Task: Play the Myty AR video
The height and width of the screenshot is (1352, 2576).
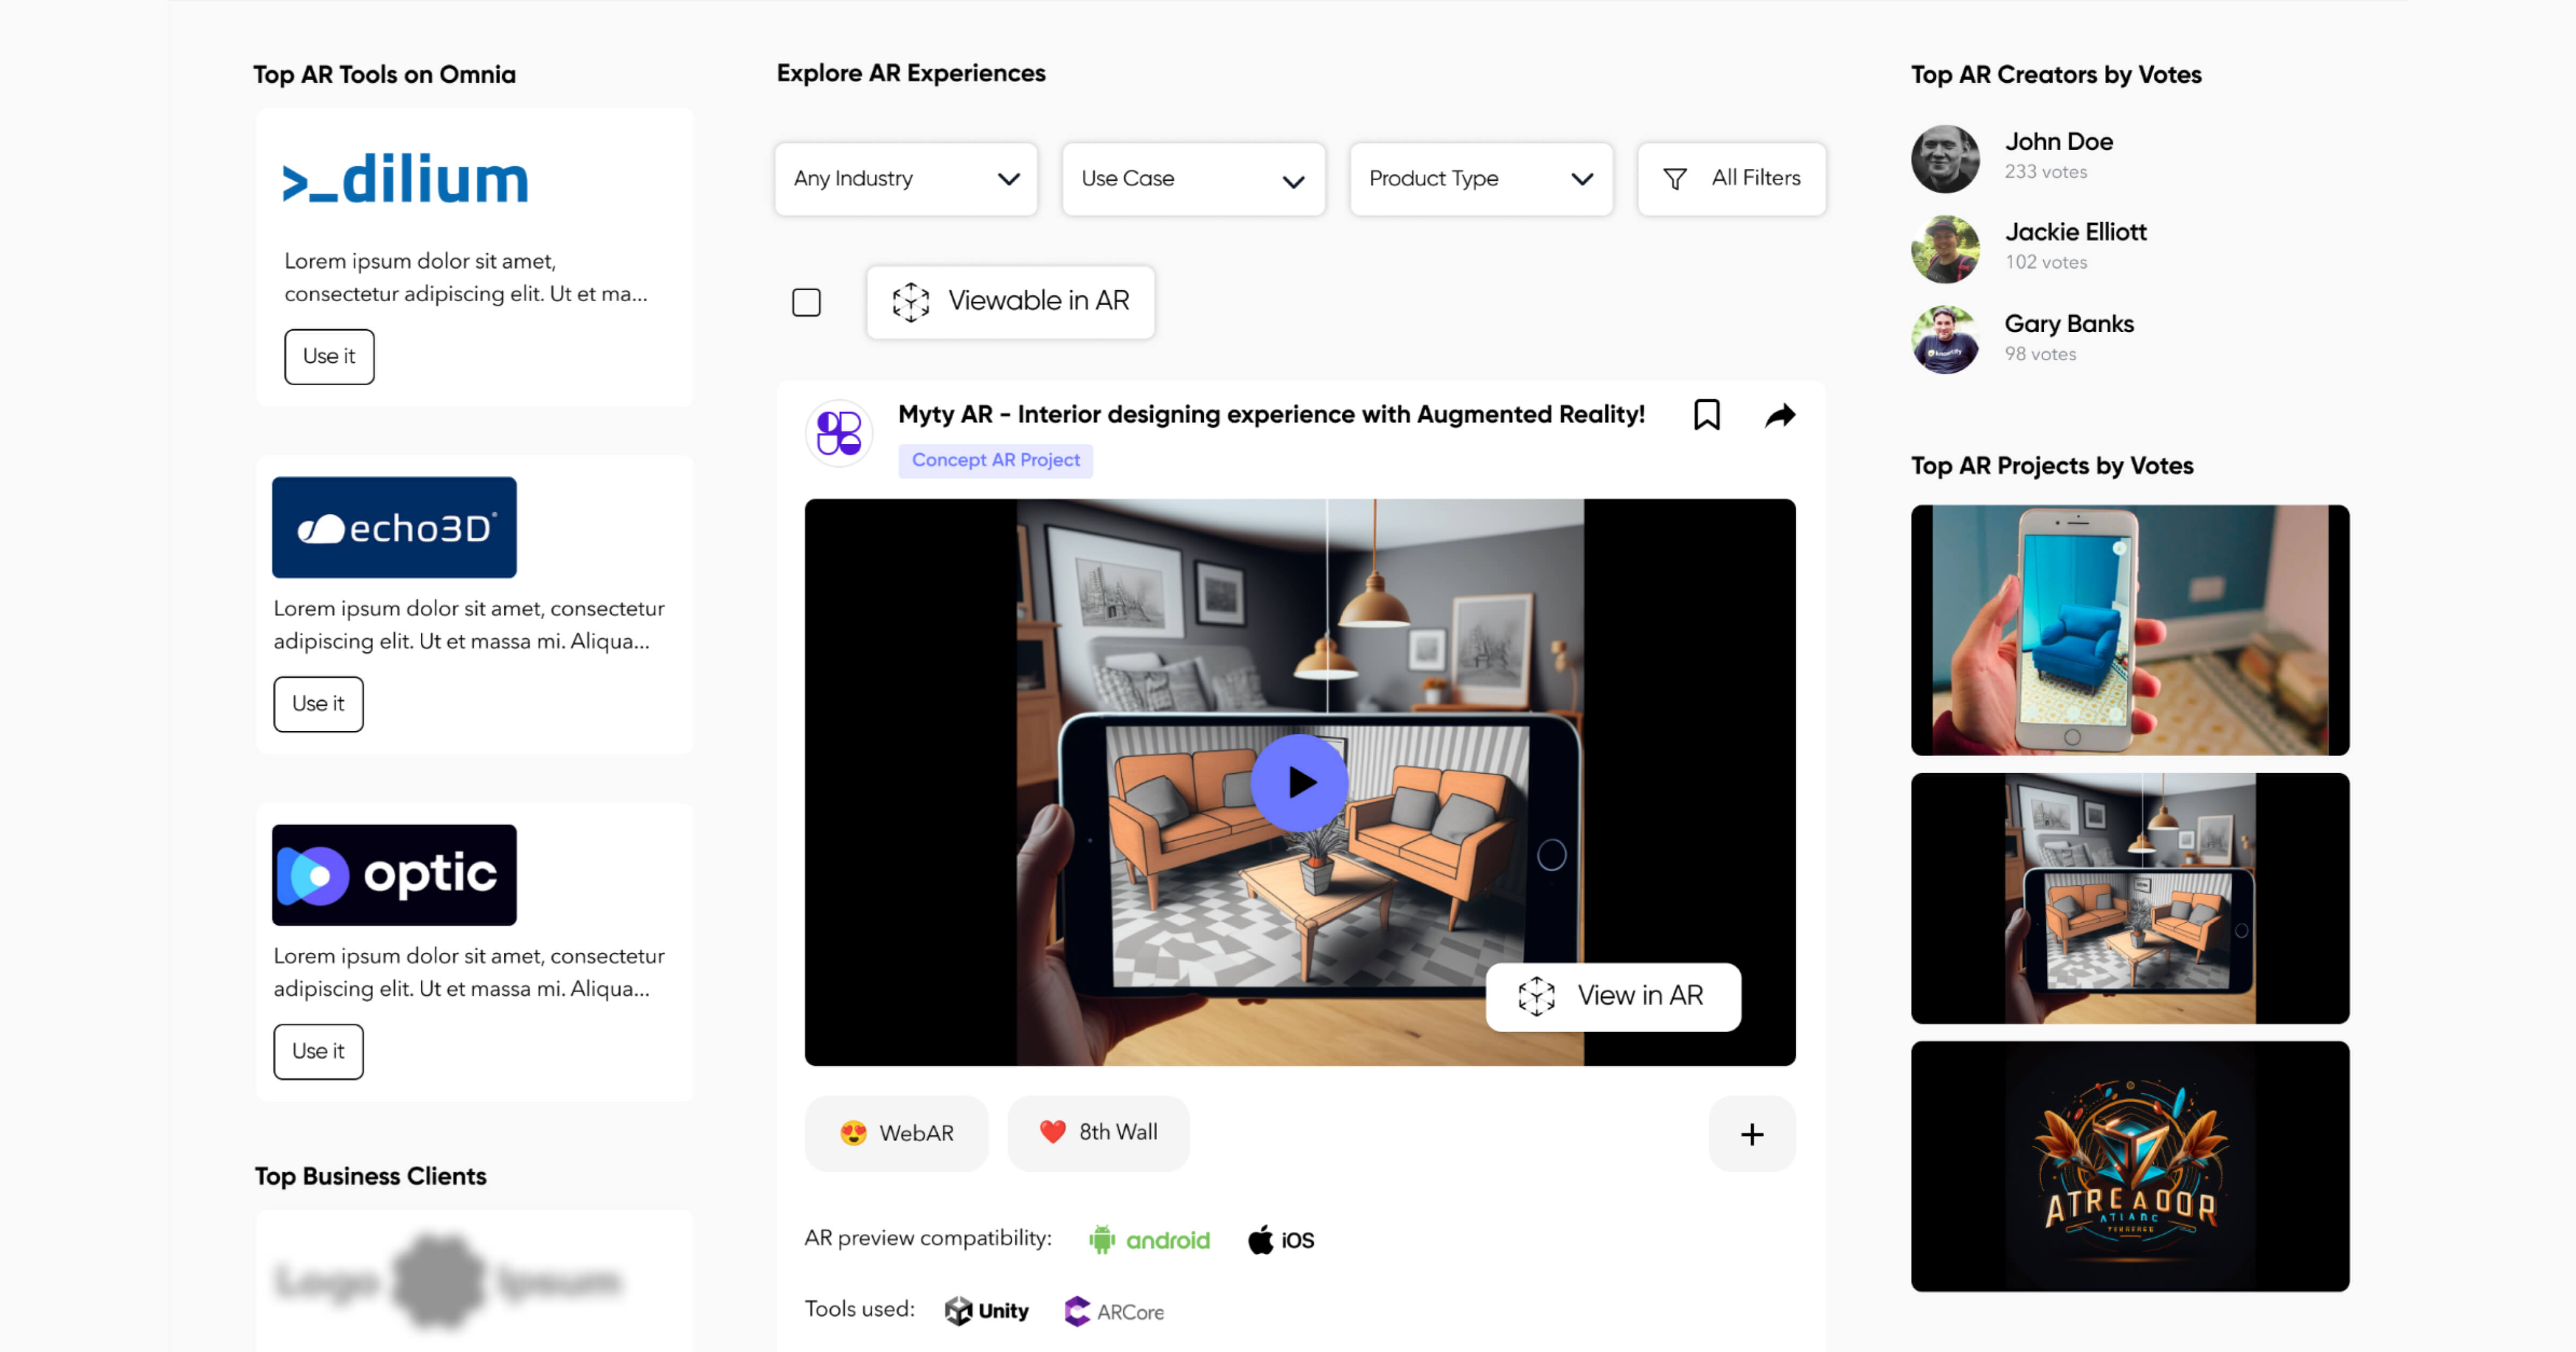Action: [x=1299, y=782]
